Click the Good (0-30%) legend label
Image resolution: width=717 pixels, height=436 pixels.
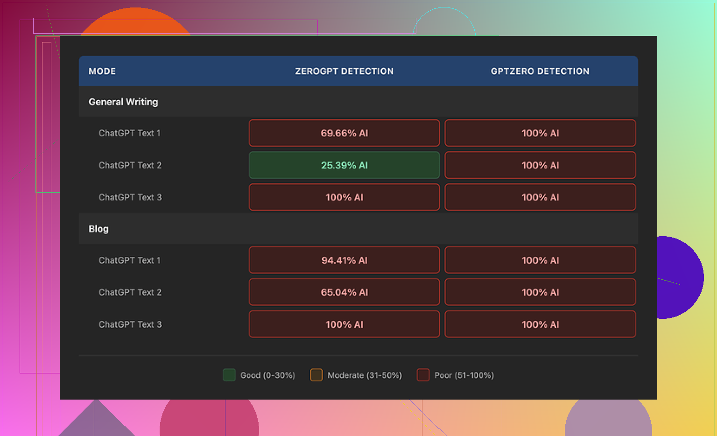[x=267, y=375]
